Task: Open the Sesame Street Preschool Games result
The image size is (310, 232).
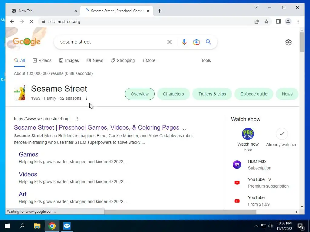Action: tap(100, 127)
